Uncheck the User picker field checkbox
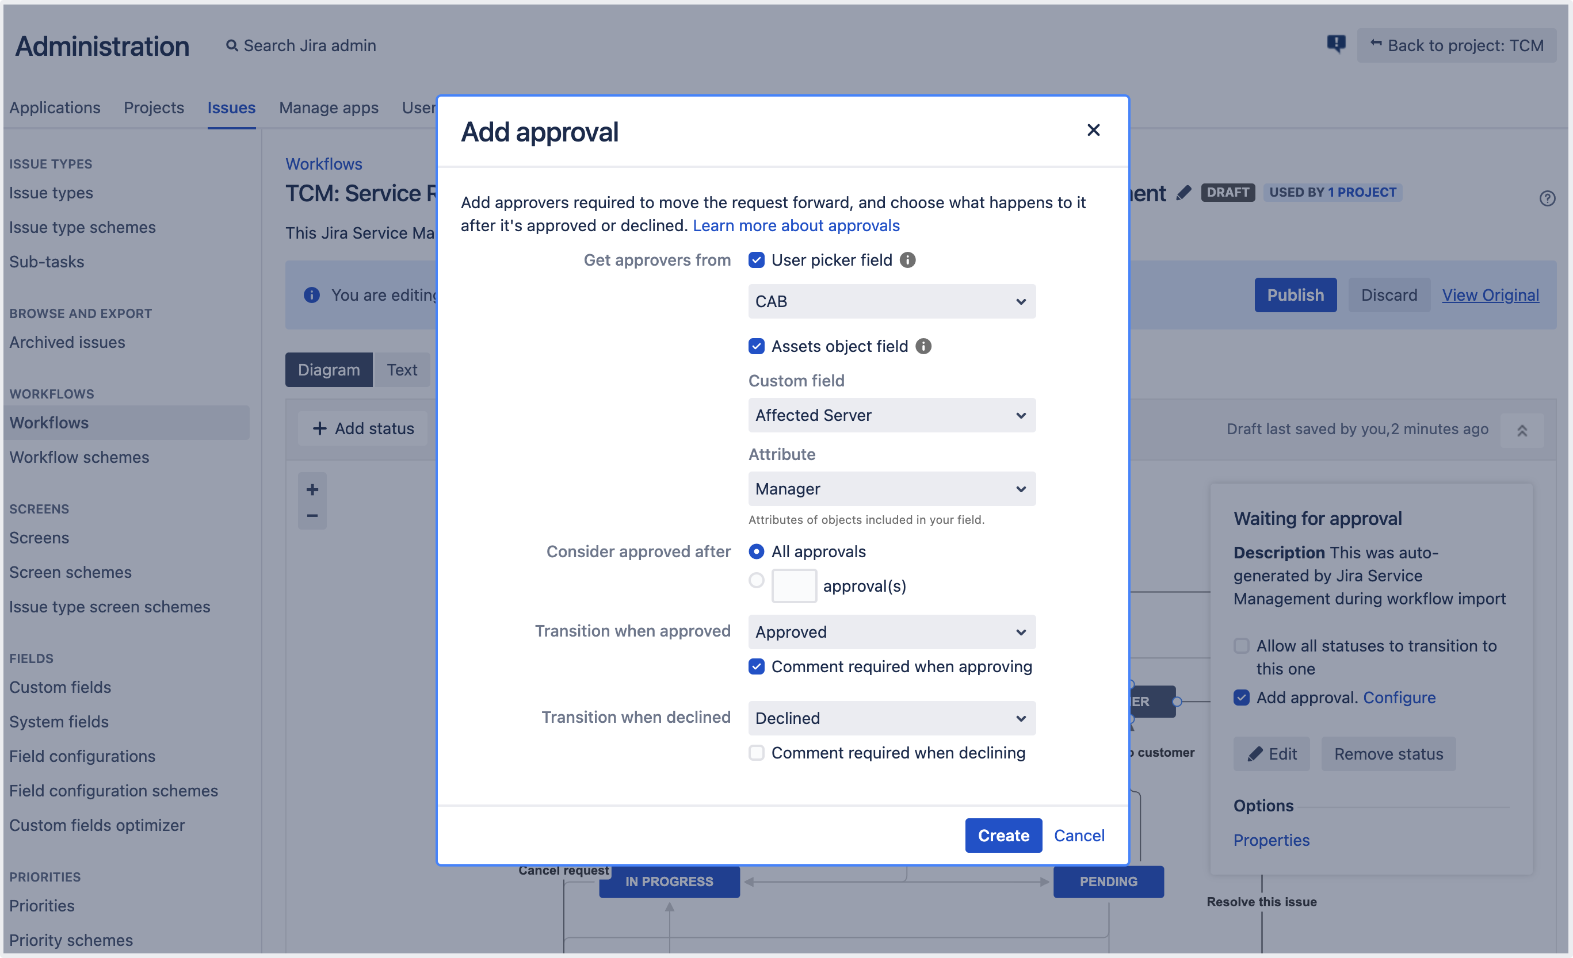1573x958 pixels. coord(757,260)
